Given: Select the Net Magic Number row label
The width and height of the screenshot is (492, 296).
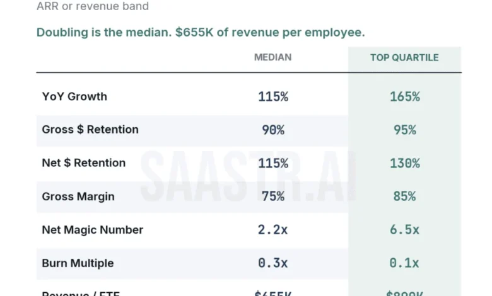Looking at the screenshot, I should (x=93, y=230).
